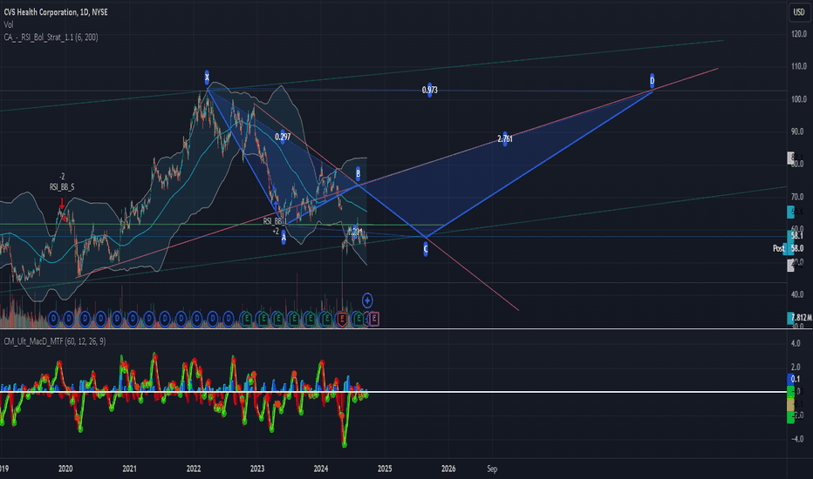The width and height of the screenshot is (813, 479).
Task: Select harmonic pattern point A
Action: [x=284, y=238]
